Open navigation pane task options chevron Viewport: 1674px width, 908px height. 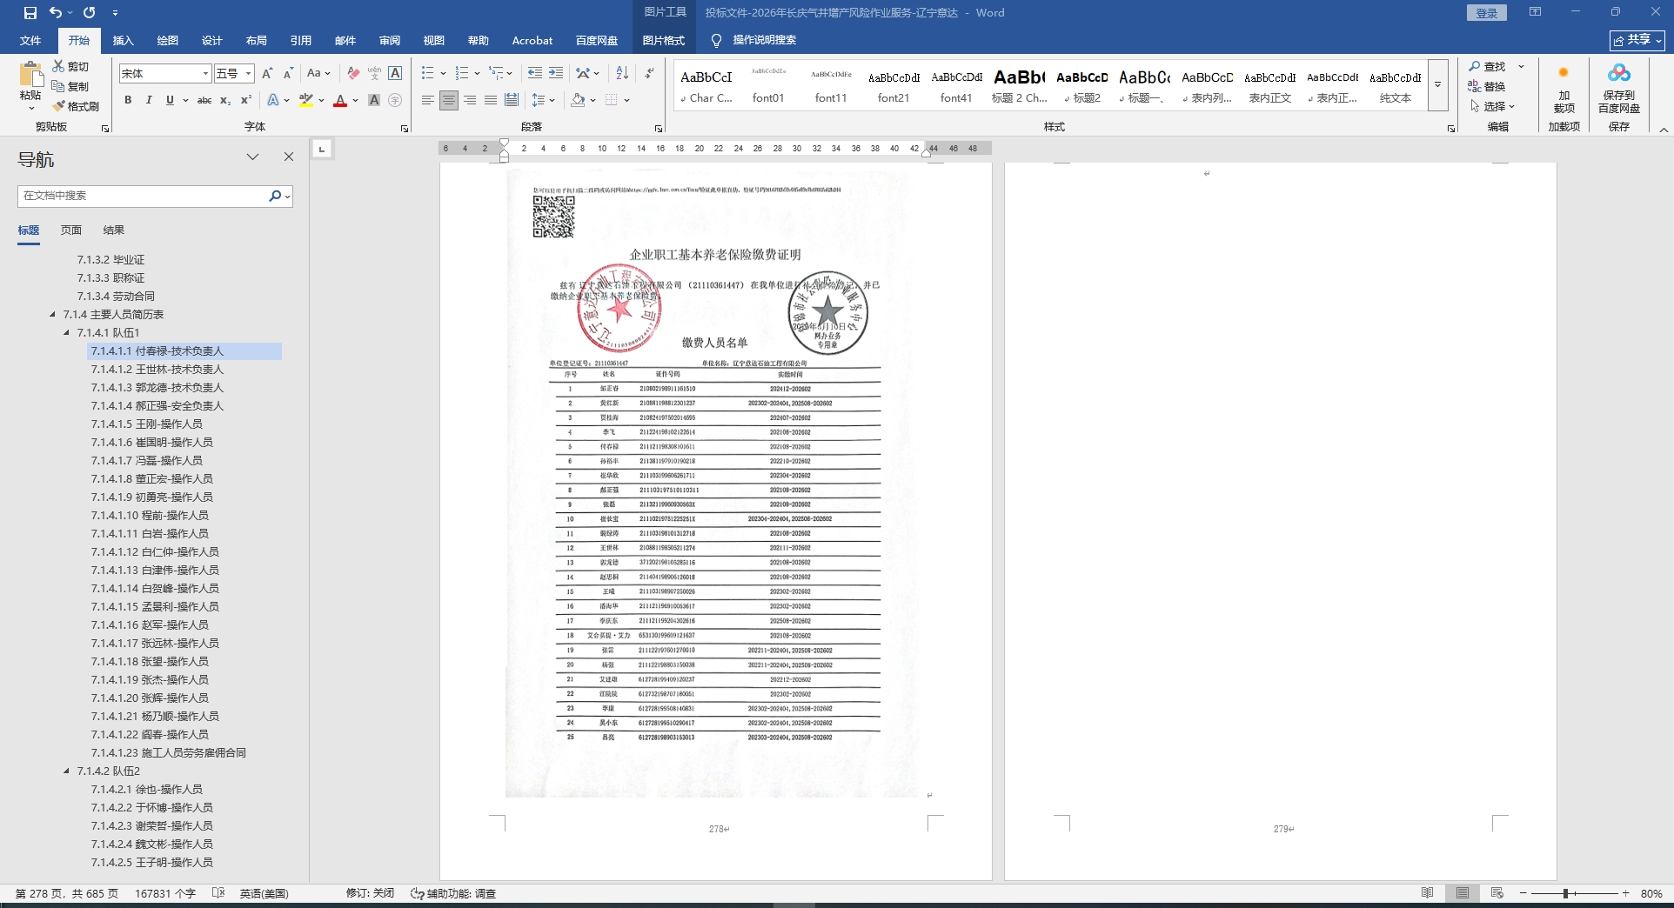[252, 157]
